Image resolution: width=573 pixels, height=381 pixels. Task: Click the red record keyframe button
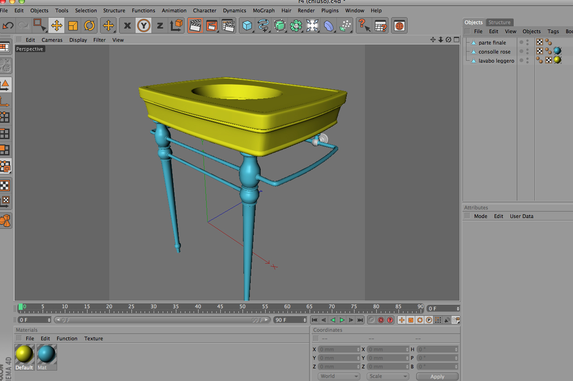[x=381, y=320]
